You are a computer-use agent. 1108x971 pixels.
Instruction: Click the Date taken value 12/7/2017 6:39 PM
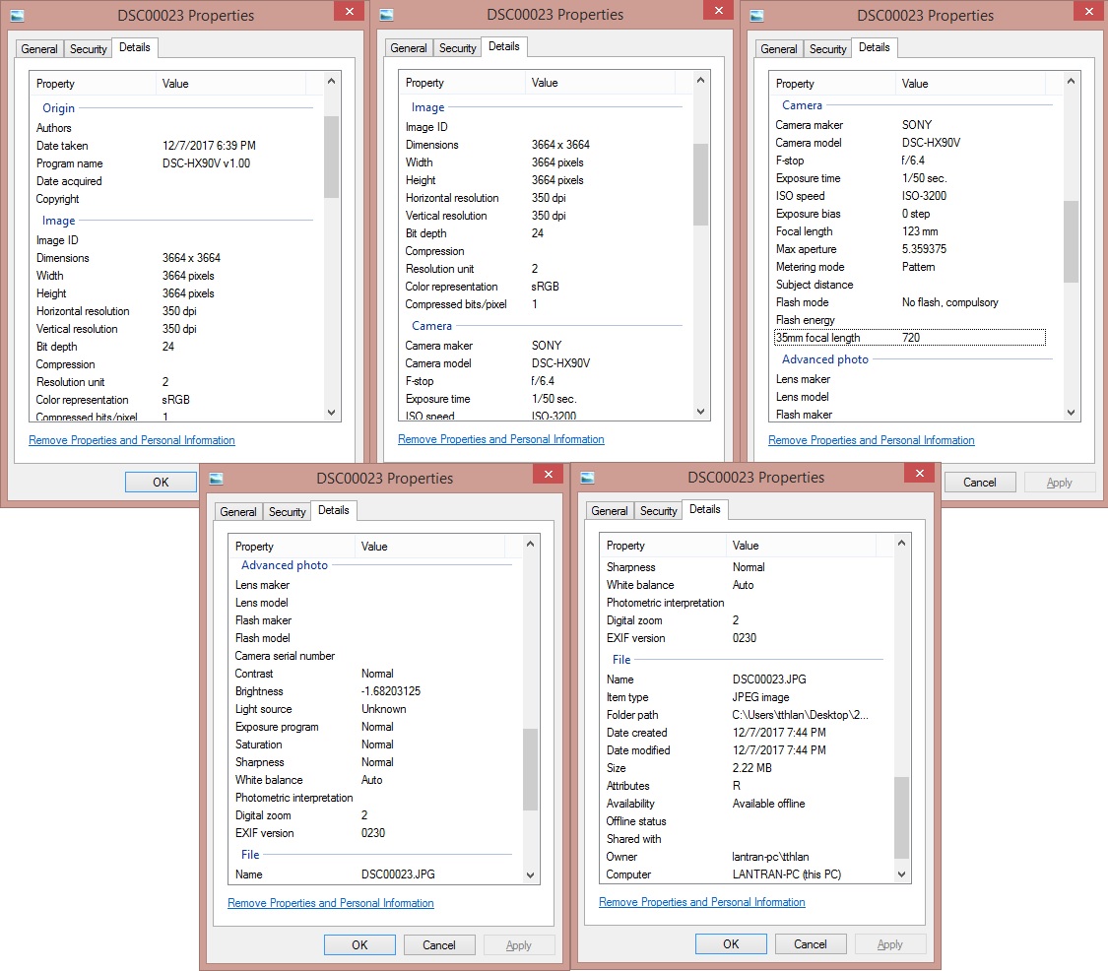tap(209, 146)
